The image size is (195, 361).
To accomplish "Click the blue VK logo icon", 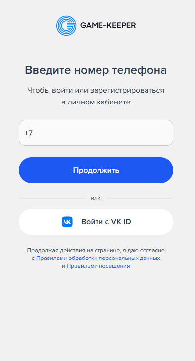I will [x=67, y=222].
